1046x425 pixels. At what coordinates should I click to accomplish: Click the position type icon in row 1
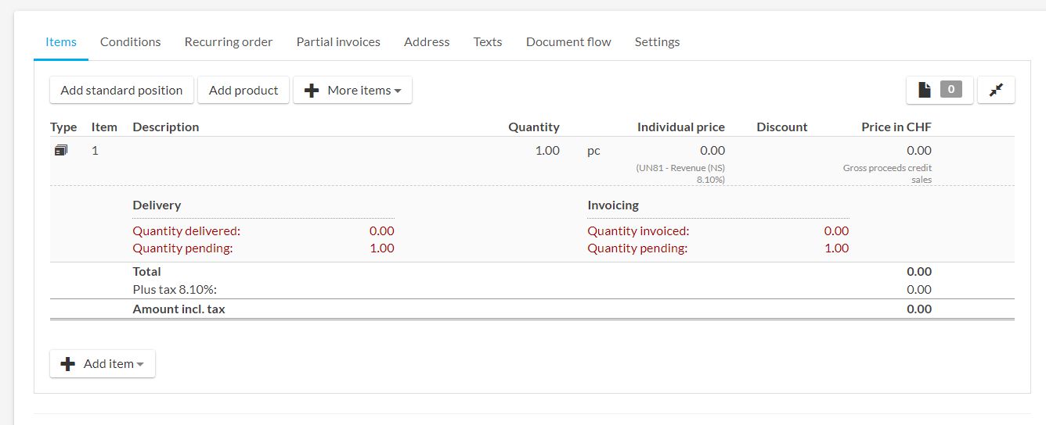(x=61, y=150)
